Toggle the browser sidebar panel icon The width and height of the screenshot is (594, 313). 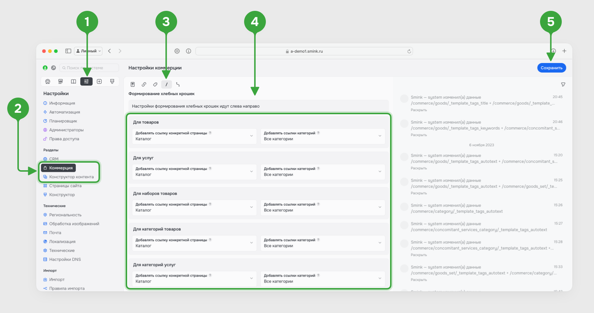tap(68, 51)
